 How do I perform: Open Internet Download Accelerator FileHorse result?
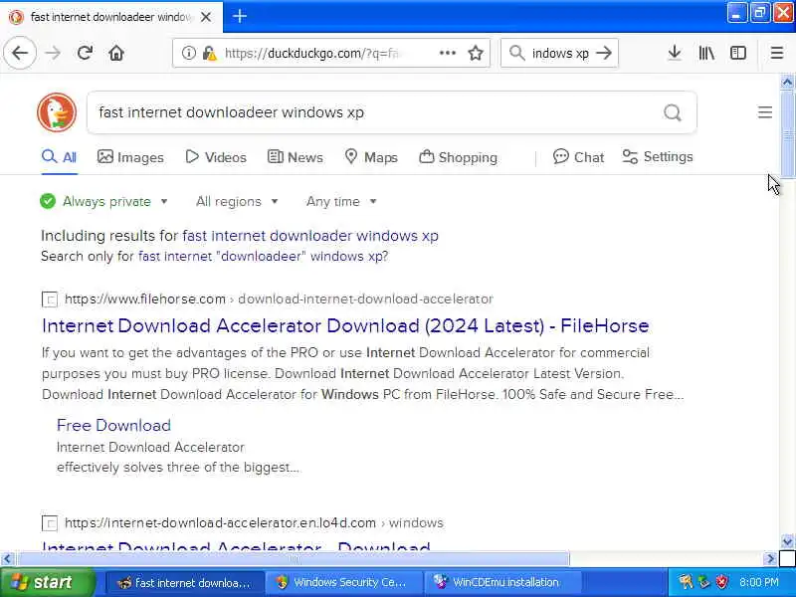coord(345,325)
